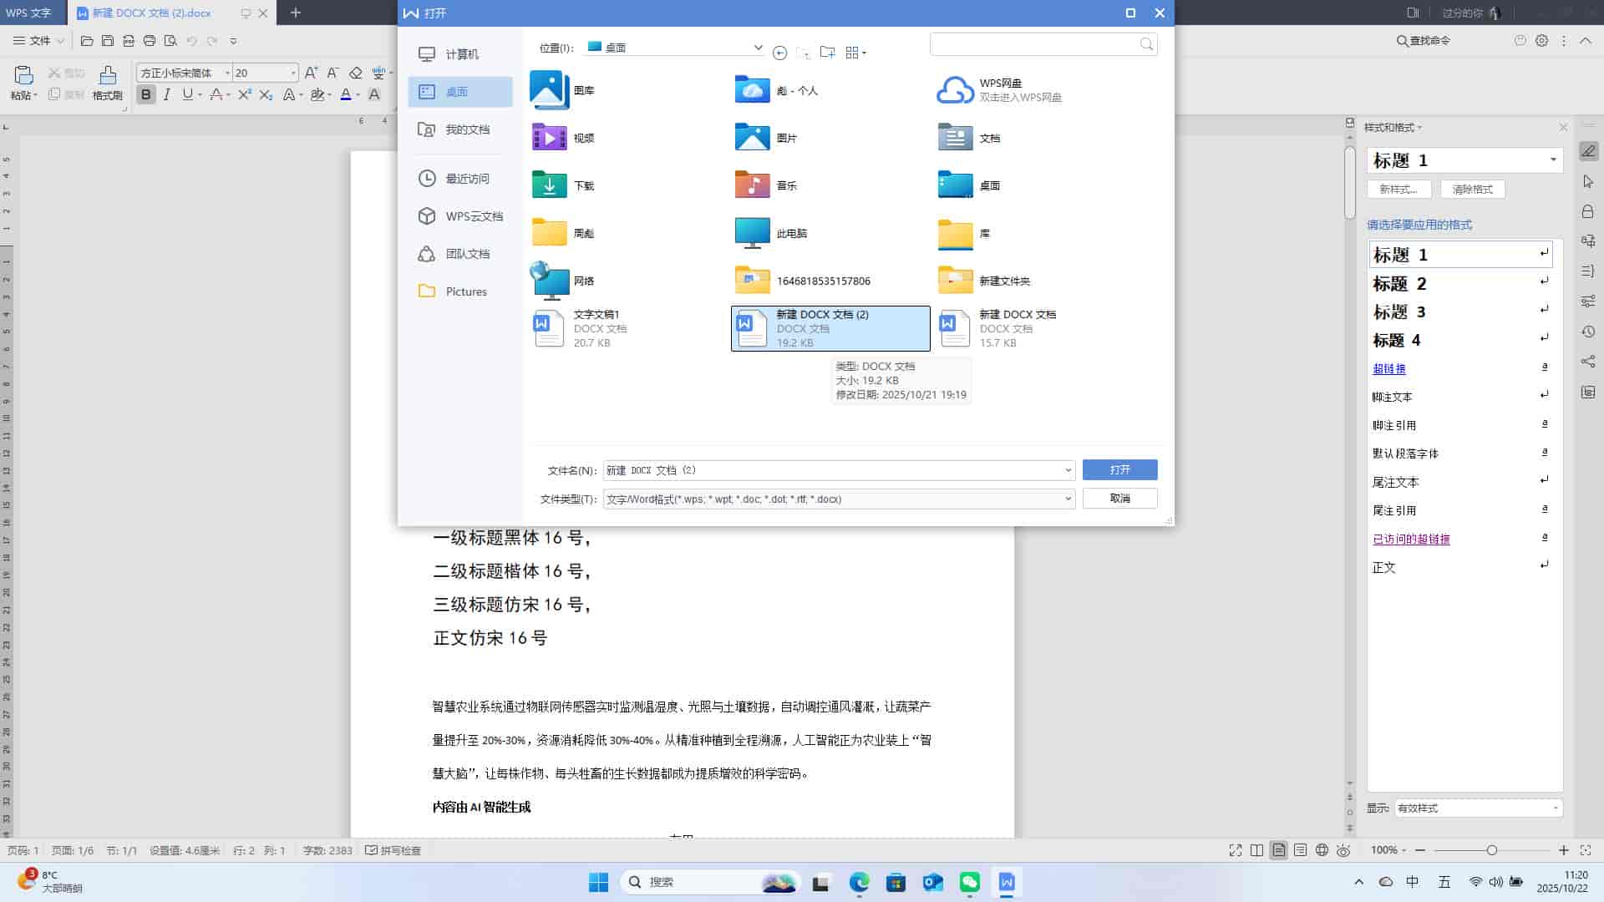Select 我的文档 in the dialog sidebar
Viewport: 1604px width, 902px height.
coord(460,129)
